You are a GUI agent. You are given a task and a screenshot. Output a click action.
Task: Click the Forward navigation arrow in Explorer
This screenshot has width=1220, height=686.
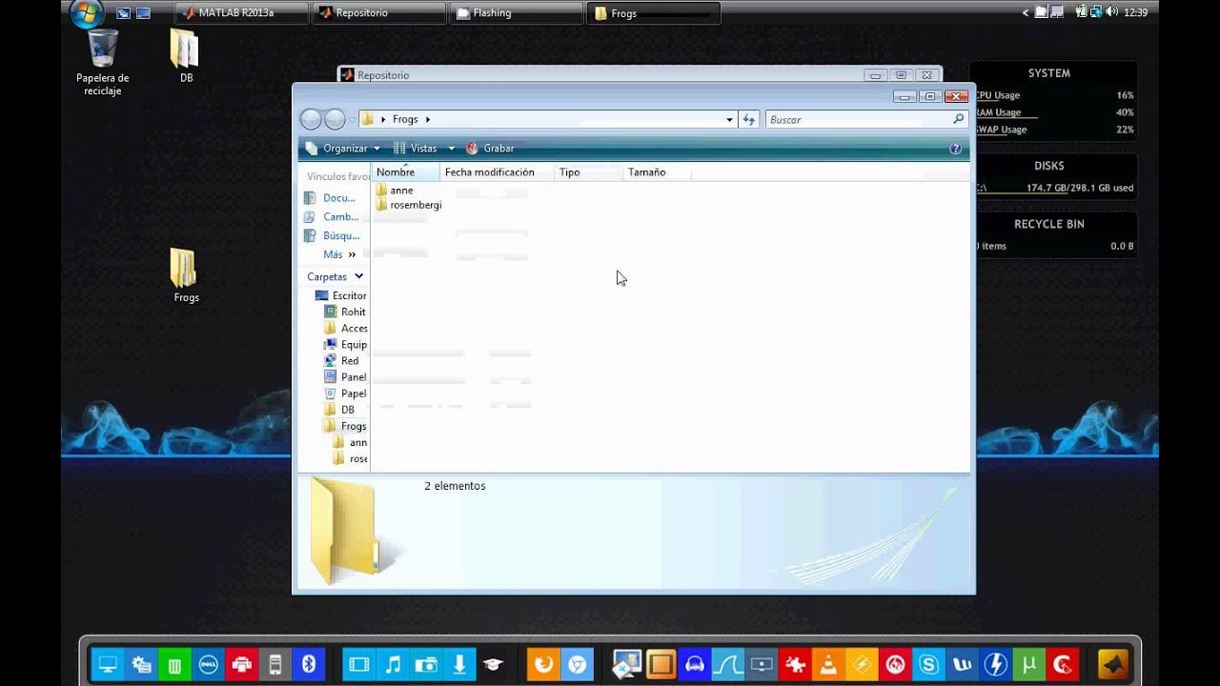(x=335, y=119)
